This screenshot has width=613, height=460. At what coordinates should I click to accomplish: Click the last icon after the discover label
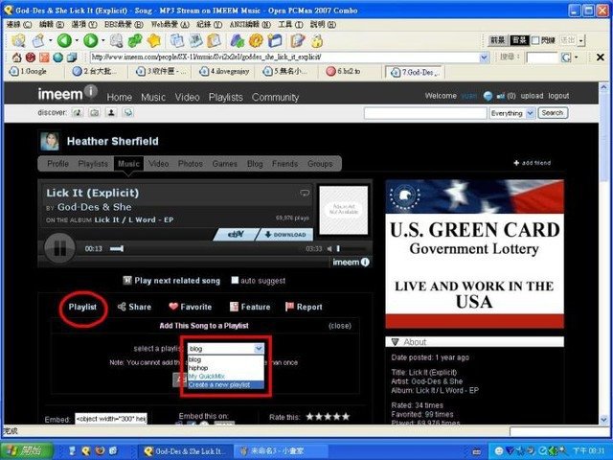(x=128, y=113)
